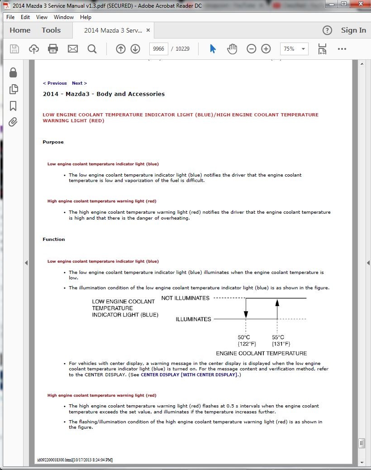Send file by email envelope icon

coord(73,48)
